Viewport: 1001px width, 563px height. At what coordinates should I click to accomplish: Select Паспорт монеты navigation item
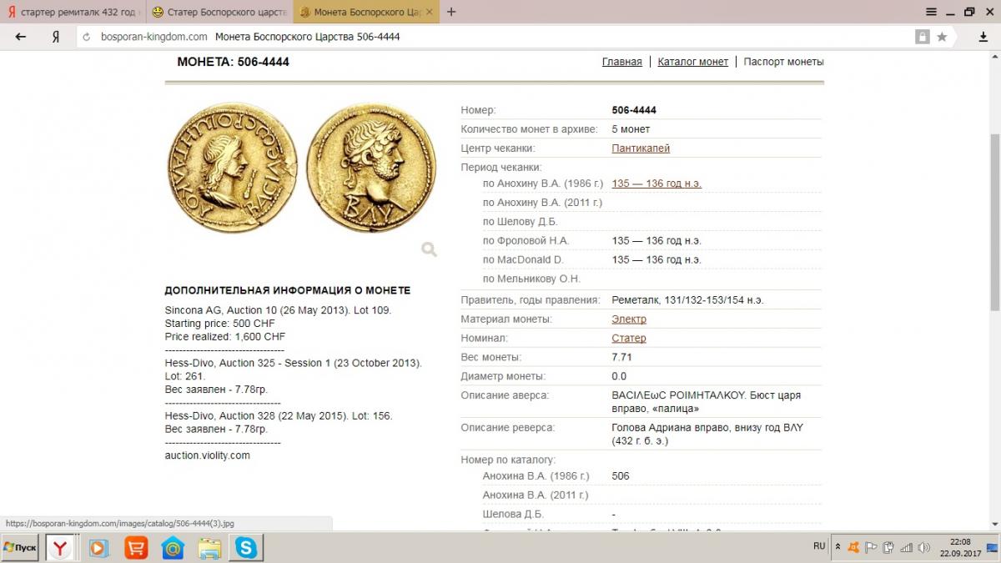(x=783, y=62)
